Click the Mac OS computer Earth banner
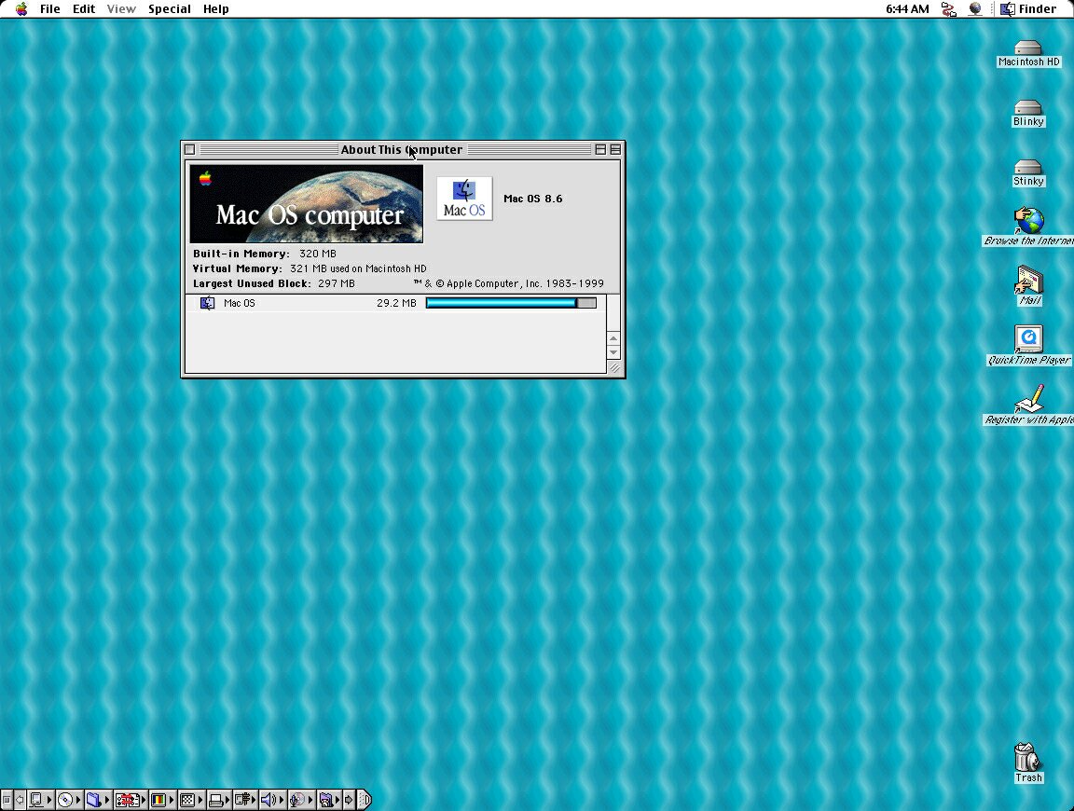Image resolution: width=1074 pixels, height=811 pixels. tap(306, 203)
